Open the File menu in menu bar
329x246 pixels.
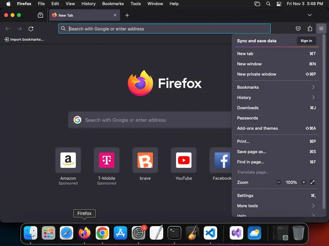point(41,4)
